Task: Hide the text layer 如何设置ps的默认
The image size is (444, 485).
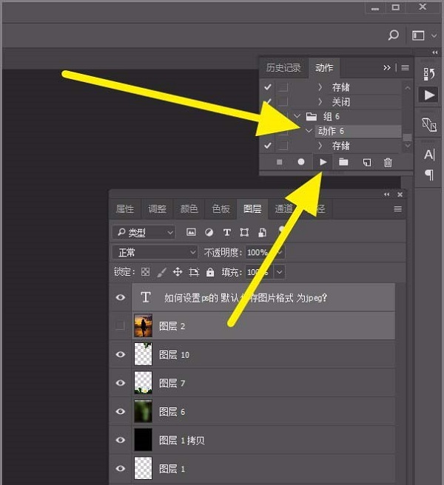Action: coord(121,297)
